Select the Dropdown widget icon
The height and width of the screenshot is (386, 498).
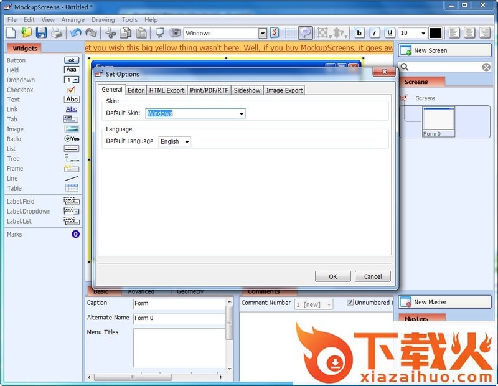pyautogui.click(x=72, y=80)
